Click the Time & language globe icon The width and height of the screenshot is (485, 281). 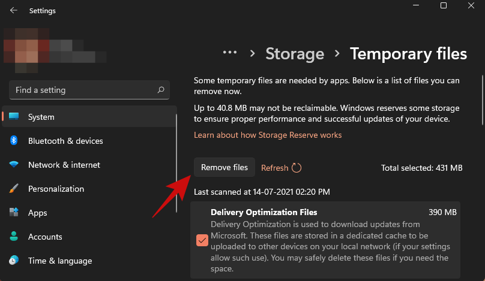tap(14, 261)
